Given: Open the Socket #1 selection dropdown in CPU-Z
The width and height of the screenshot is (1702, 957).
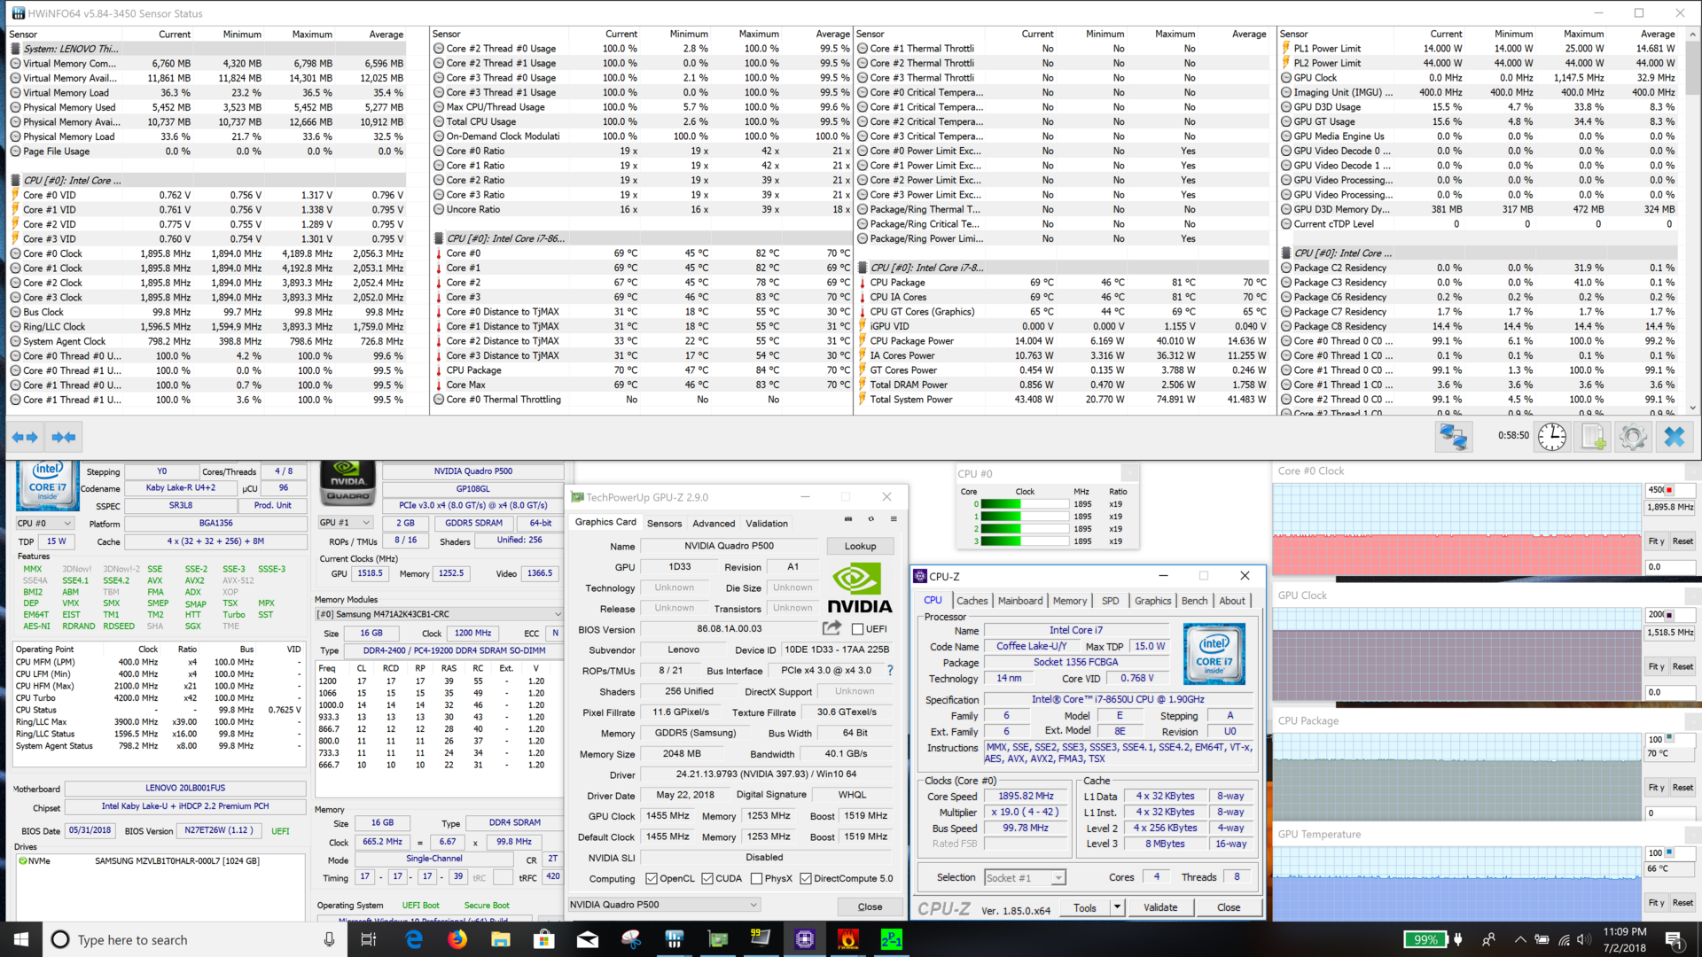Looking at the screenshot, I should pos(1025,877).
